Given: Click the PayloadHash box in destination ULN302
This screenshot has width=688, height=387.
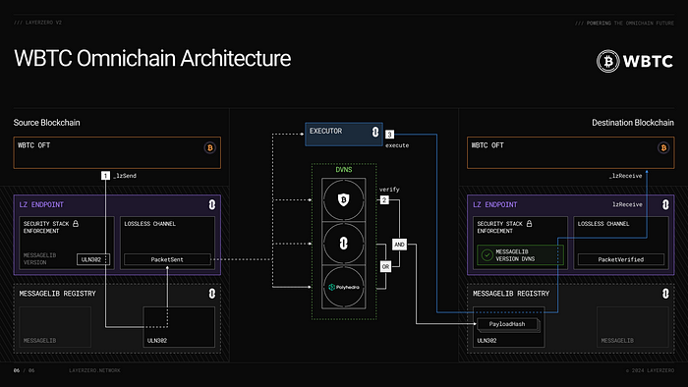Looking at the screenshot, I should [x=507, y=324].
